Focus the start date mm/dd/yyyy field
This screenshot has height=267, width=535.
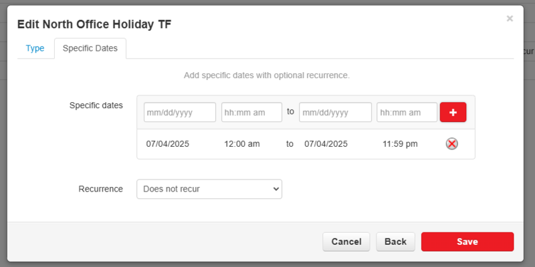[180, 112]
